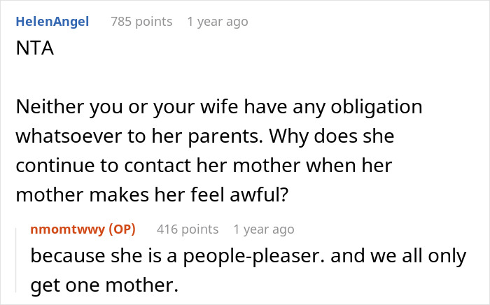
Task: Click the line "whatsoever to her parents"
Action: (x=205, y=136)
